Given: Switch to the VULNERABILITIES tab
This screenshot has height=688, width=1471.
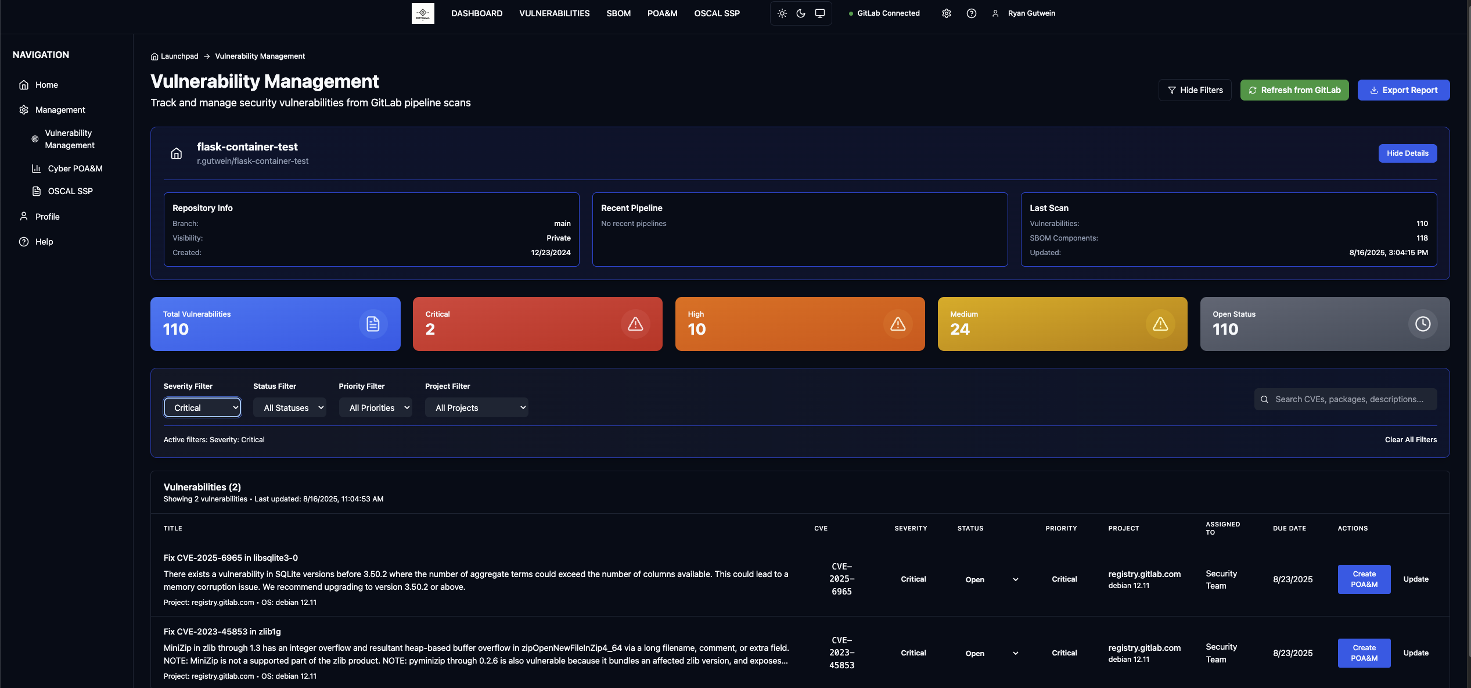Looking at the screenshot, I should [x=554, y=13].
